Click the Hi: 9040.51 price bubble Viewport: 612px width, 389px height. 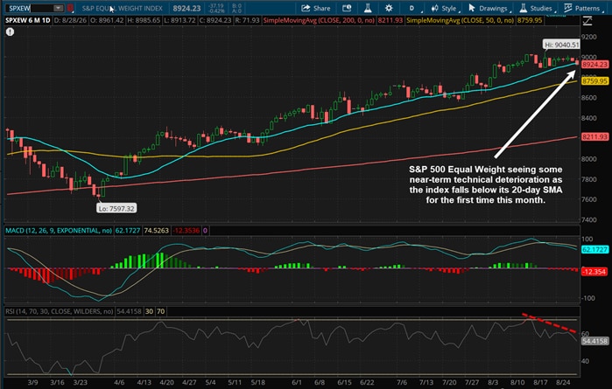click(x=561, y=45)
